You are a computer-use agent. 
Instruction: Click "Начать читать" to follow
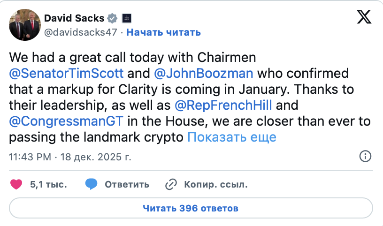point(164,32)
